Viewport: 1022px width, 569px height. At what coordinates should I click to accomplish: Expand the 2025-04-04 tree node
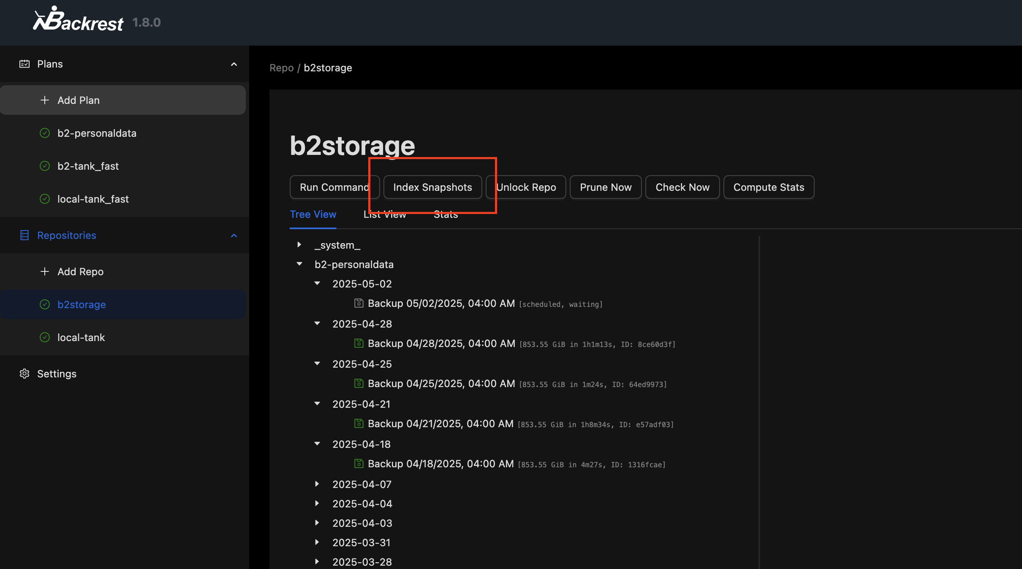click(317, 503)
